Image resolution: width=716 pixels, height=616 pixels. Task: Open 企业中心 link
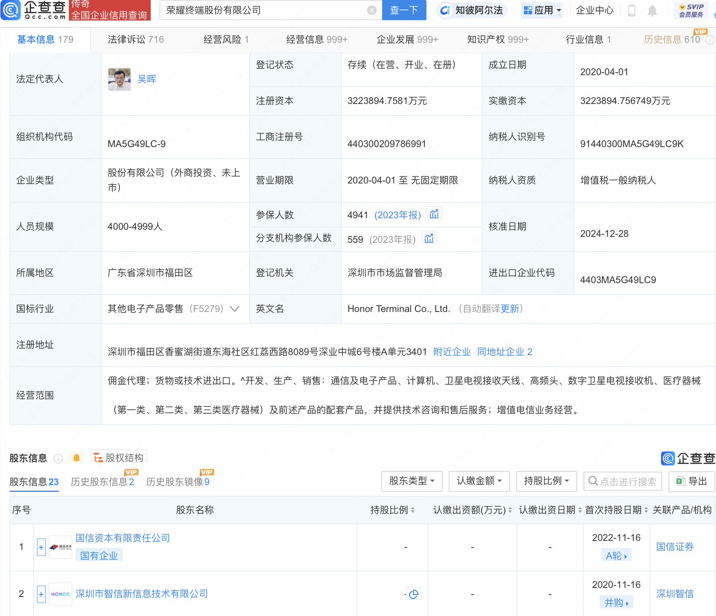tap(595, 10)
